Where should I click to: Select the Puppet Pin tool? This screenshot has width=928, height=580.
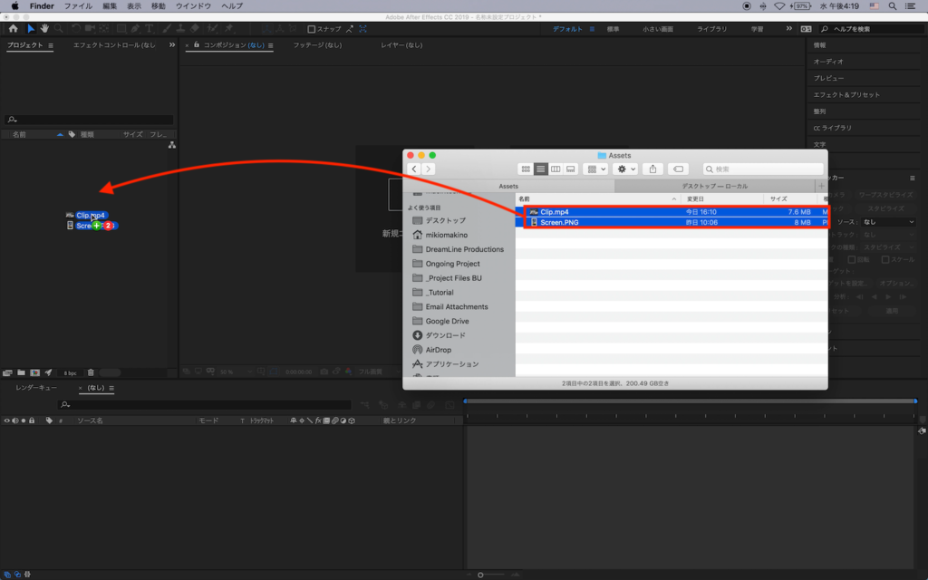coord(228,28)
